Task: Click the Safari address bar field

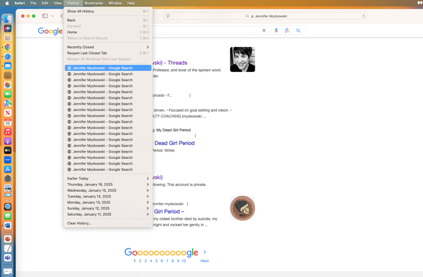Action: 266,16
